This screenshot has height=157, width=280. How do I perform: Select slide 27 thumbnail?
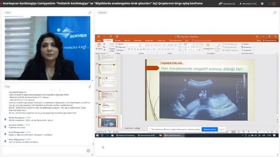click(x=108, y=82)
